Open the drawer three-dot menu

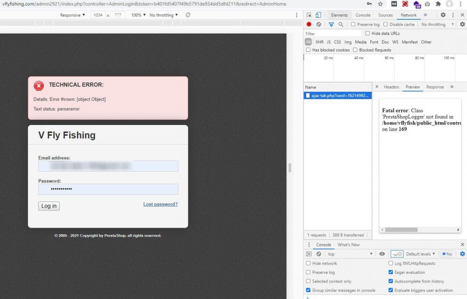click(x=309, y=244)
